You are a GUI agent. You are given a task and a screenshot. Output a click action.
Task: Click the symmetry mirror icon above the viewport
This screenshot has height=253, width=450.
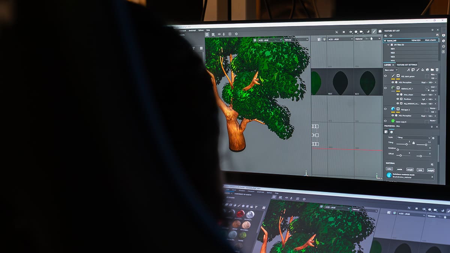click(219, 34)
